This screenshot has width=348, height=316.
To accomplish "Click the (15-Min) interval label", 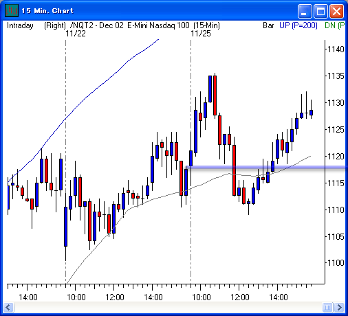I will point(206,25).
